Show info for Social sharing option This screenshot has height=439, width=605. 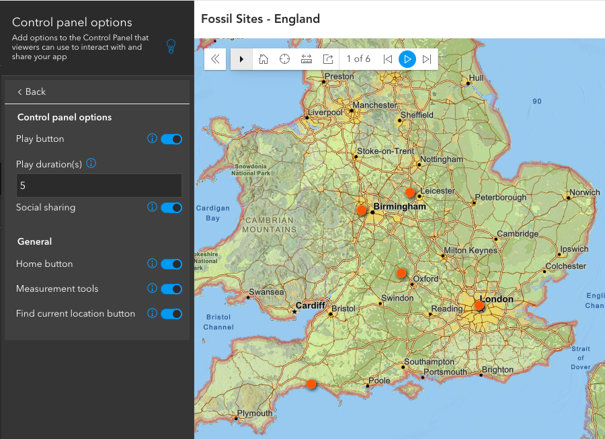tap(152, 207)
